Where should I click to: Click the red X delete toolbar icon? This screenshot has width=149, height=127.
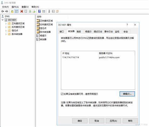[22, 11]
